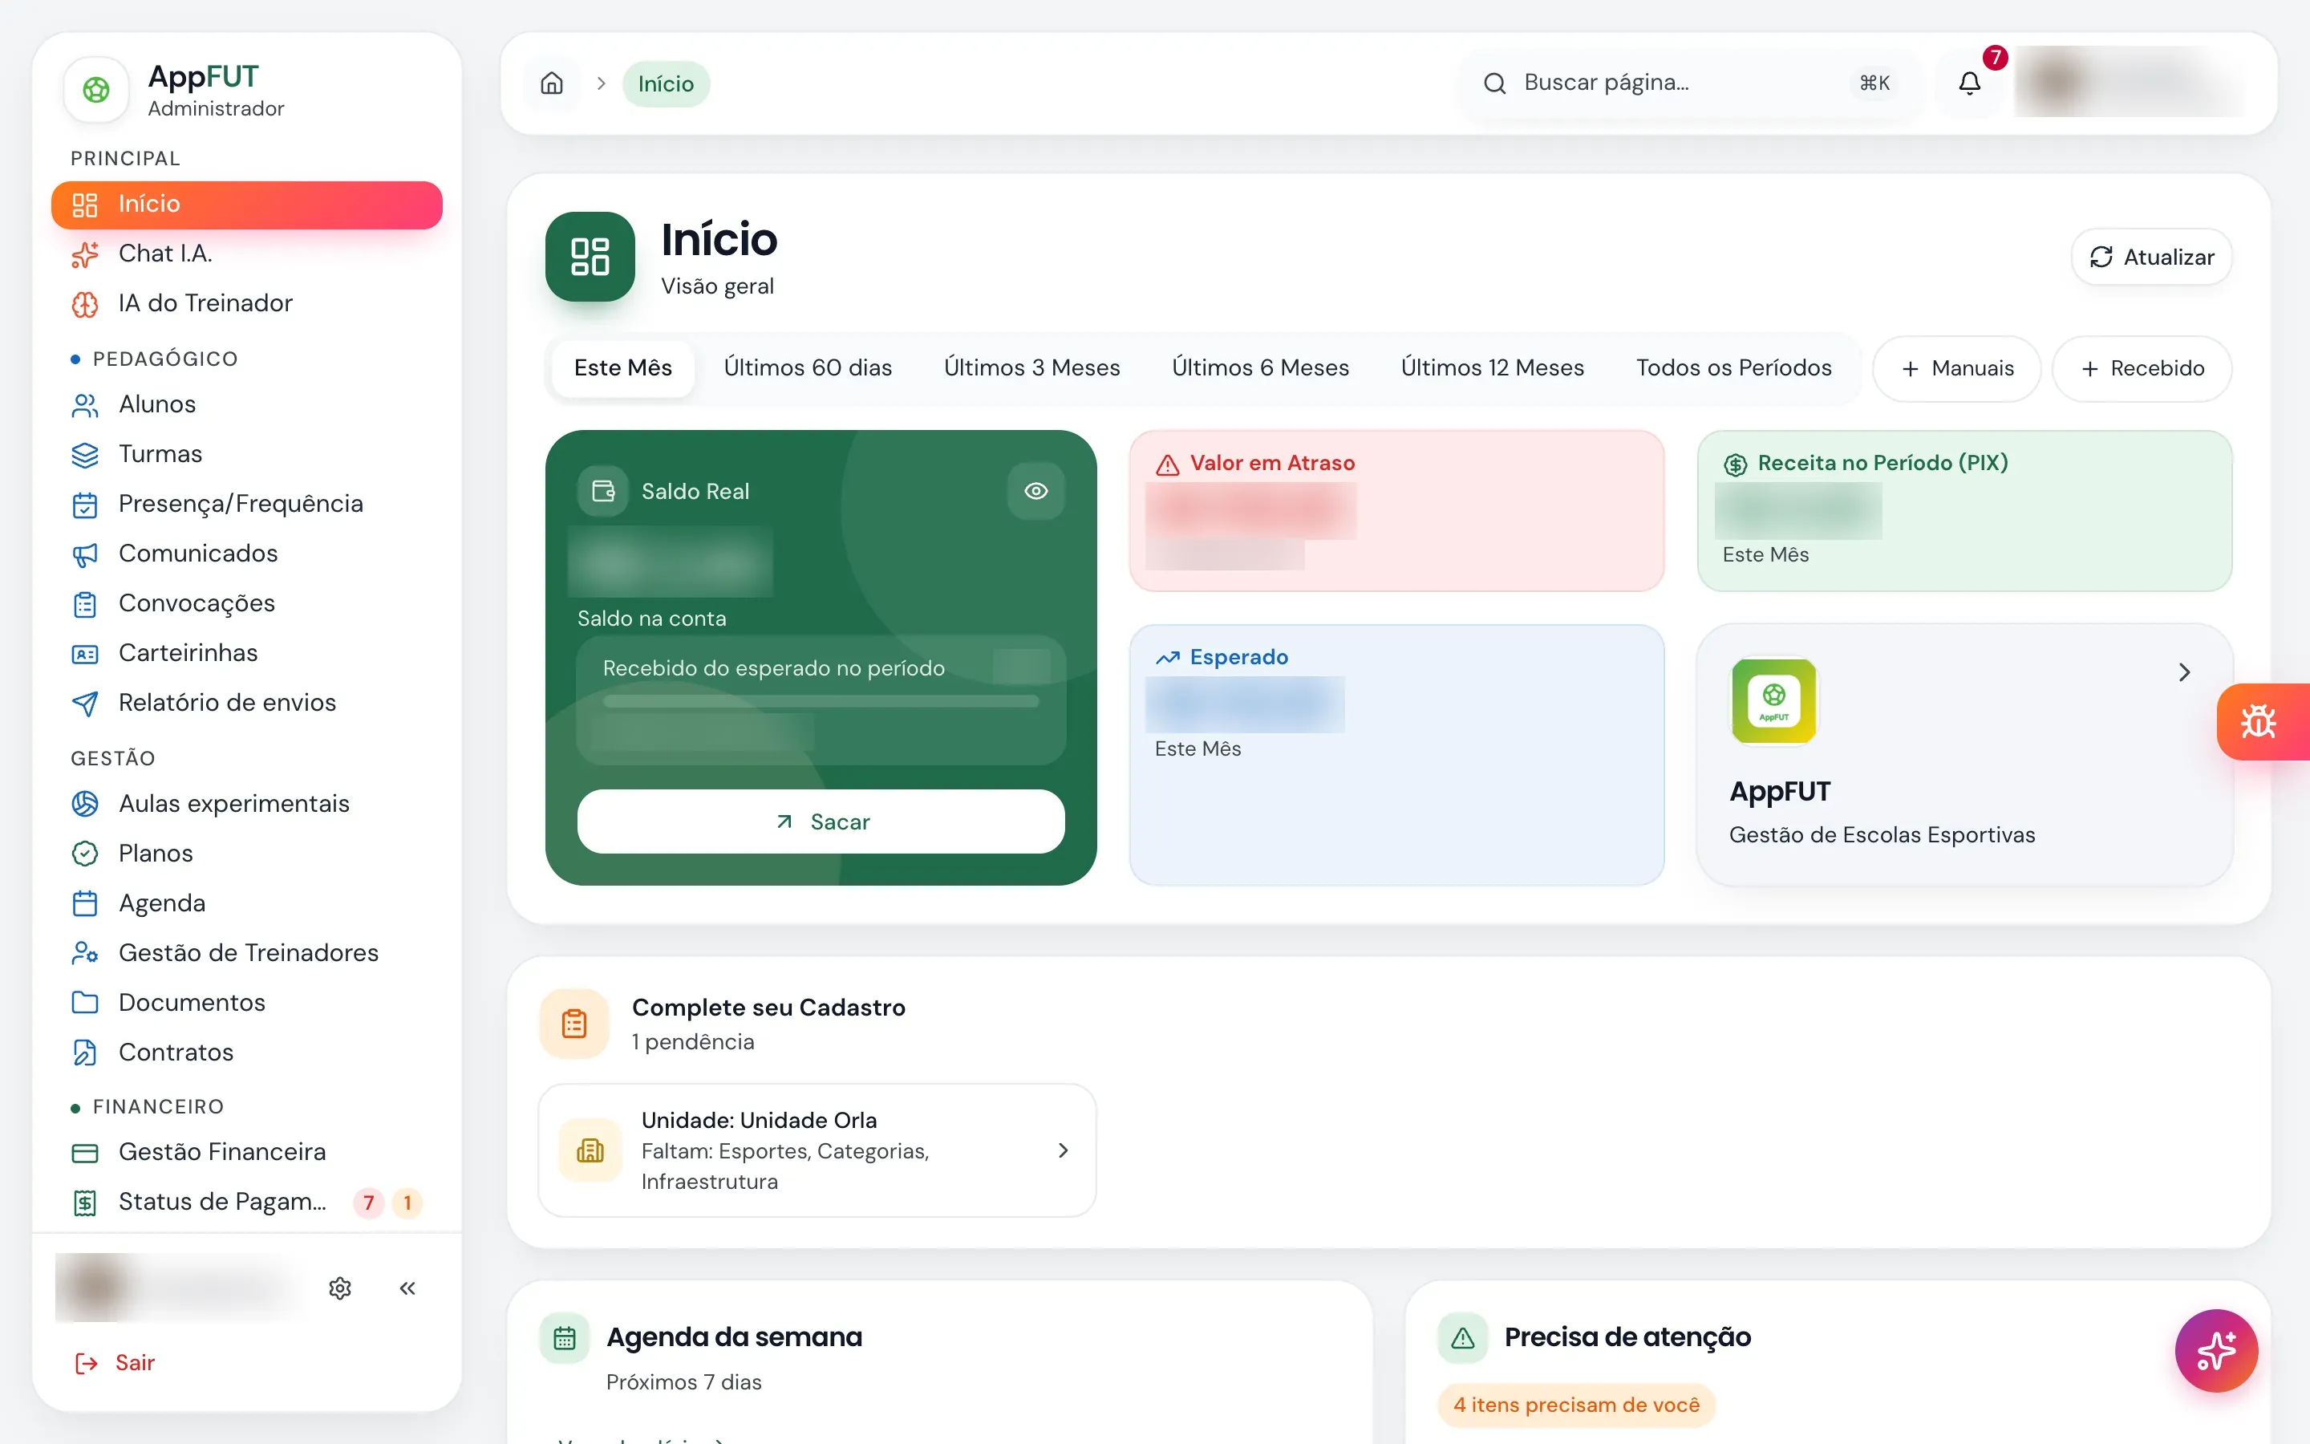
Task: Open the bug report side button
Action: pos(2262,721)
